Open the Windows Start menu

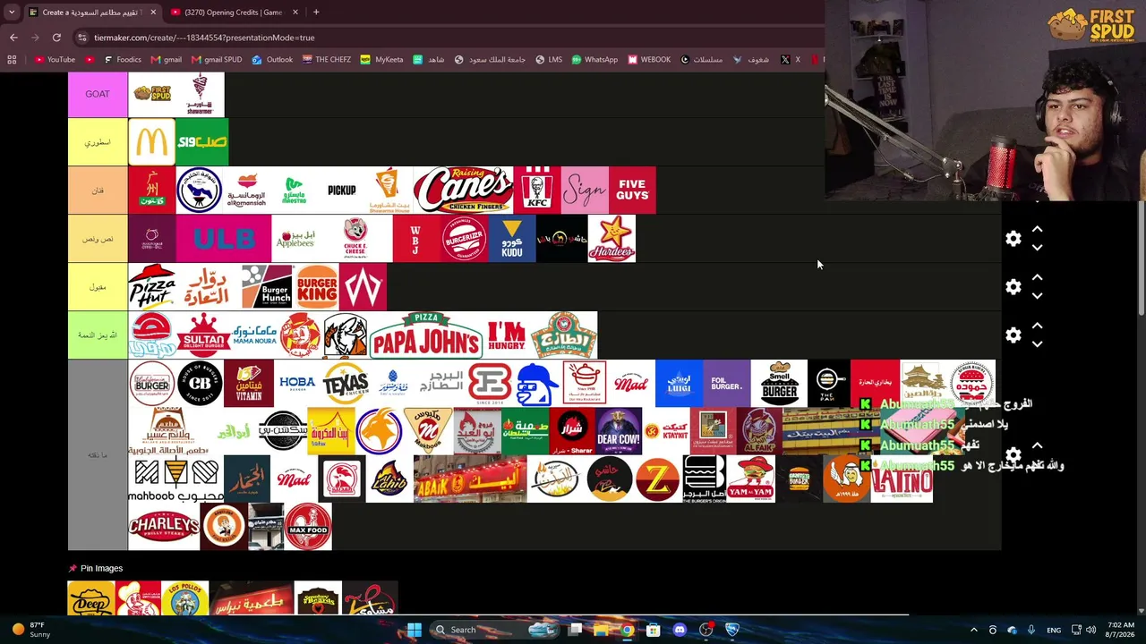tap(414, 630)
